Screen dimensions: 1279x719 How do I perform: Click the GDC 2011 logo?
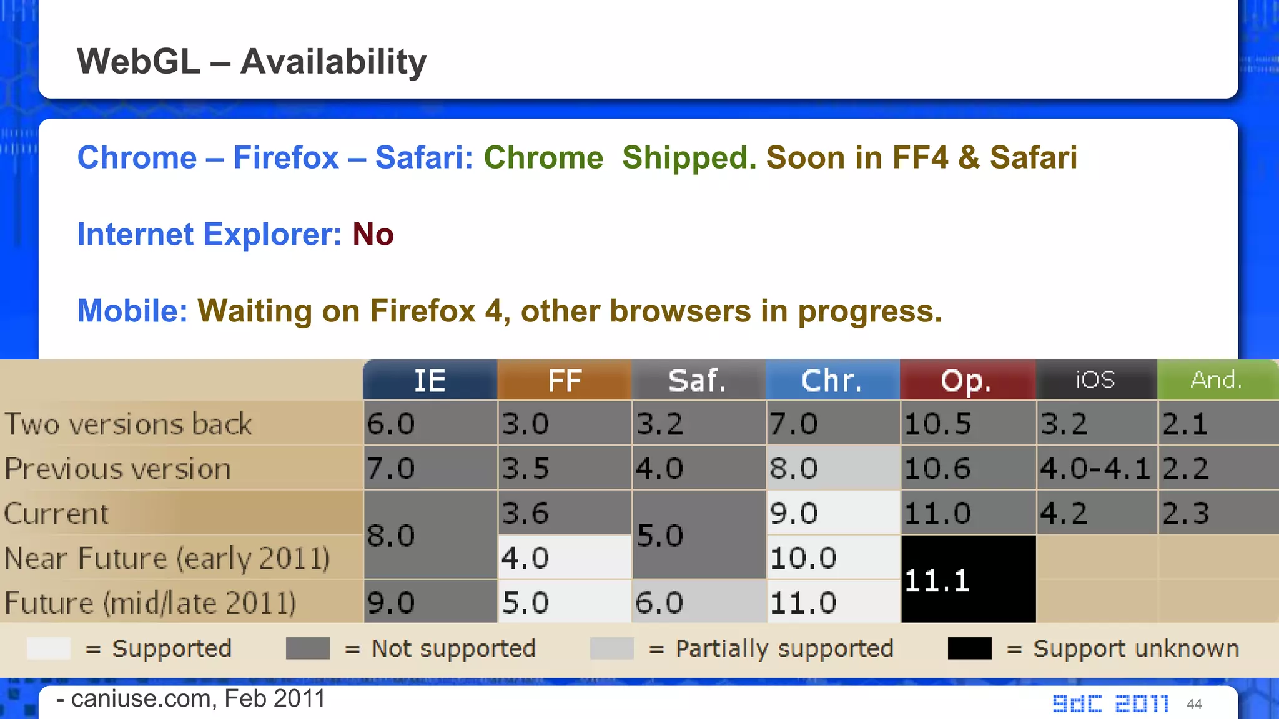[1110, 704]
